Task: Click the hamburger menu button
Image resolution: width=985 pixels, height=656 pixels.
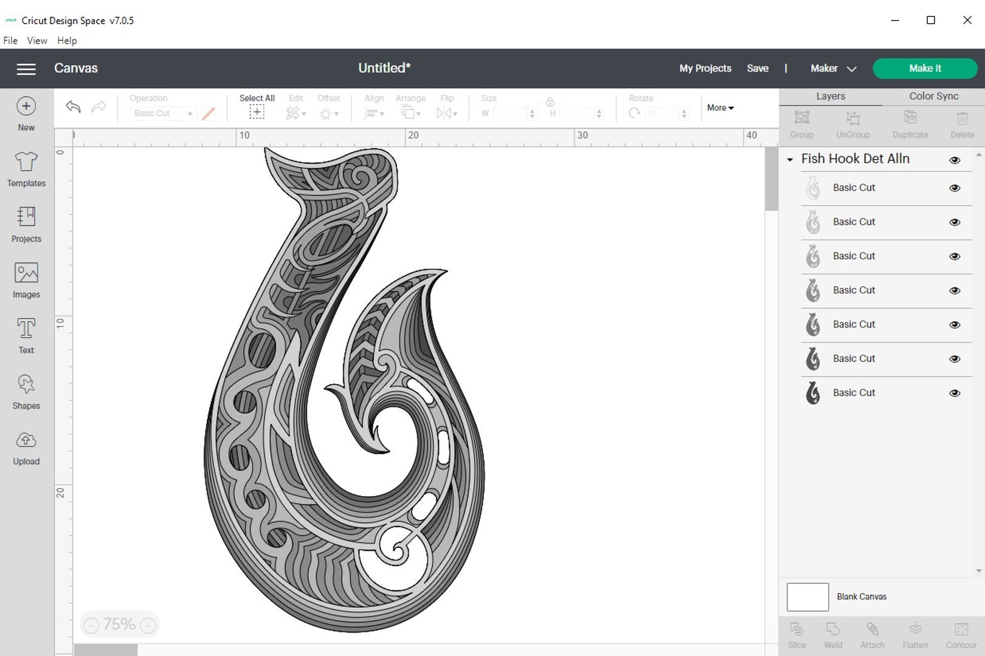Action: [26, 69]
